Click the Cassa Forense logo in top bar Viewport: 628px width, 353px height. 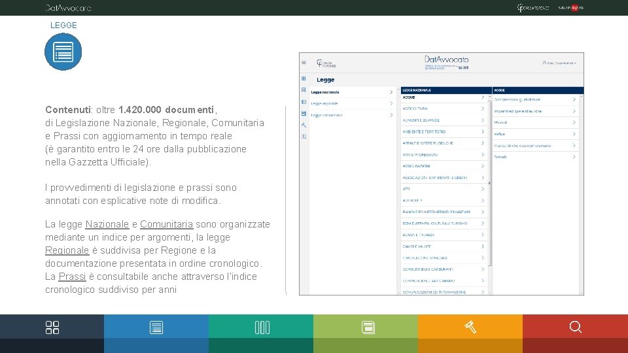532,8
